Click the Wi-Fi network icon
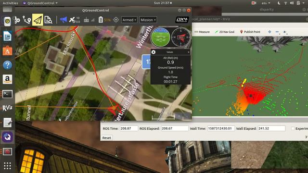308x173 pixels. coord(285,3)
